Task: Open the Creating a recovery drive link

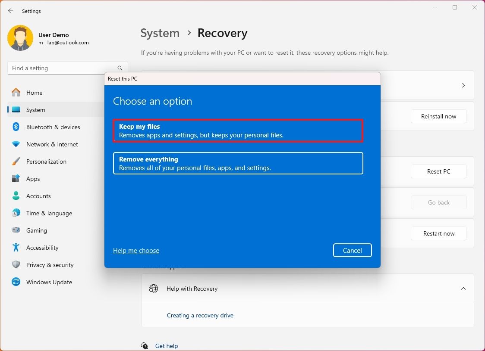Action: (x=200, y=315)
